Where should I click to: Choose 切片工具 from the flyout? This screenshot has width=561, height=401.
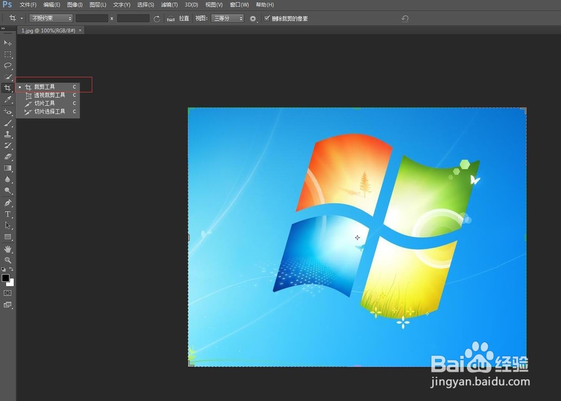click(48, 103)
